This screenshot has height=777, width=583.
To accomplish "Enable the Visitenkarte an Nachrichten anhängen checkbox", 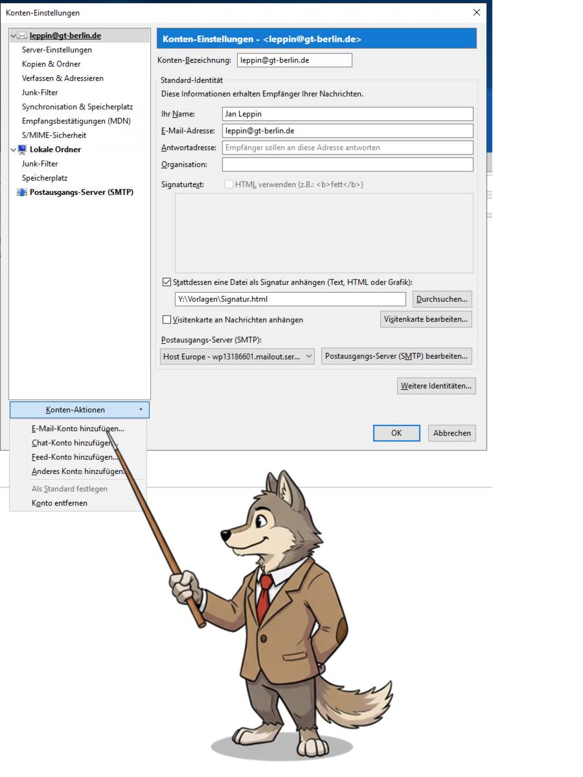I will point(167,320).
